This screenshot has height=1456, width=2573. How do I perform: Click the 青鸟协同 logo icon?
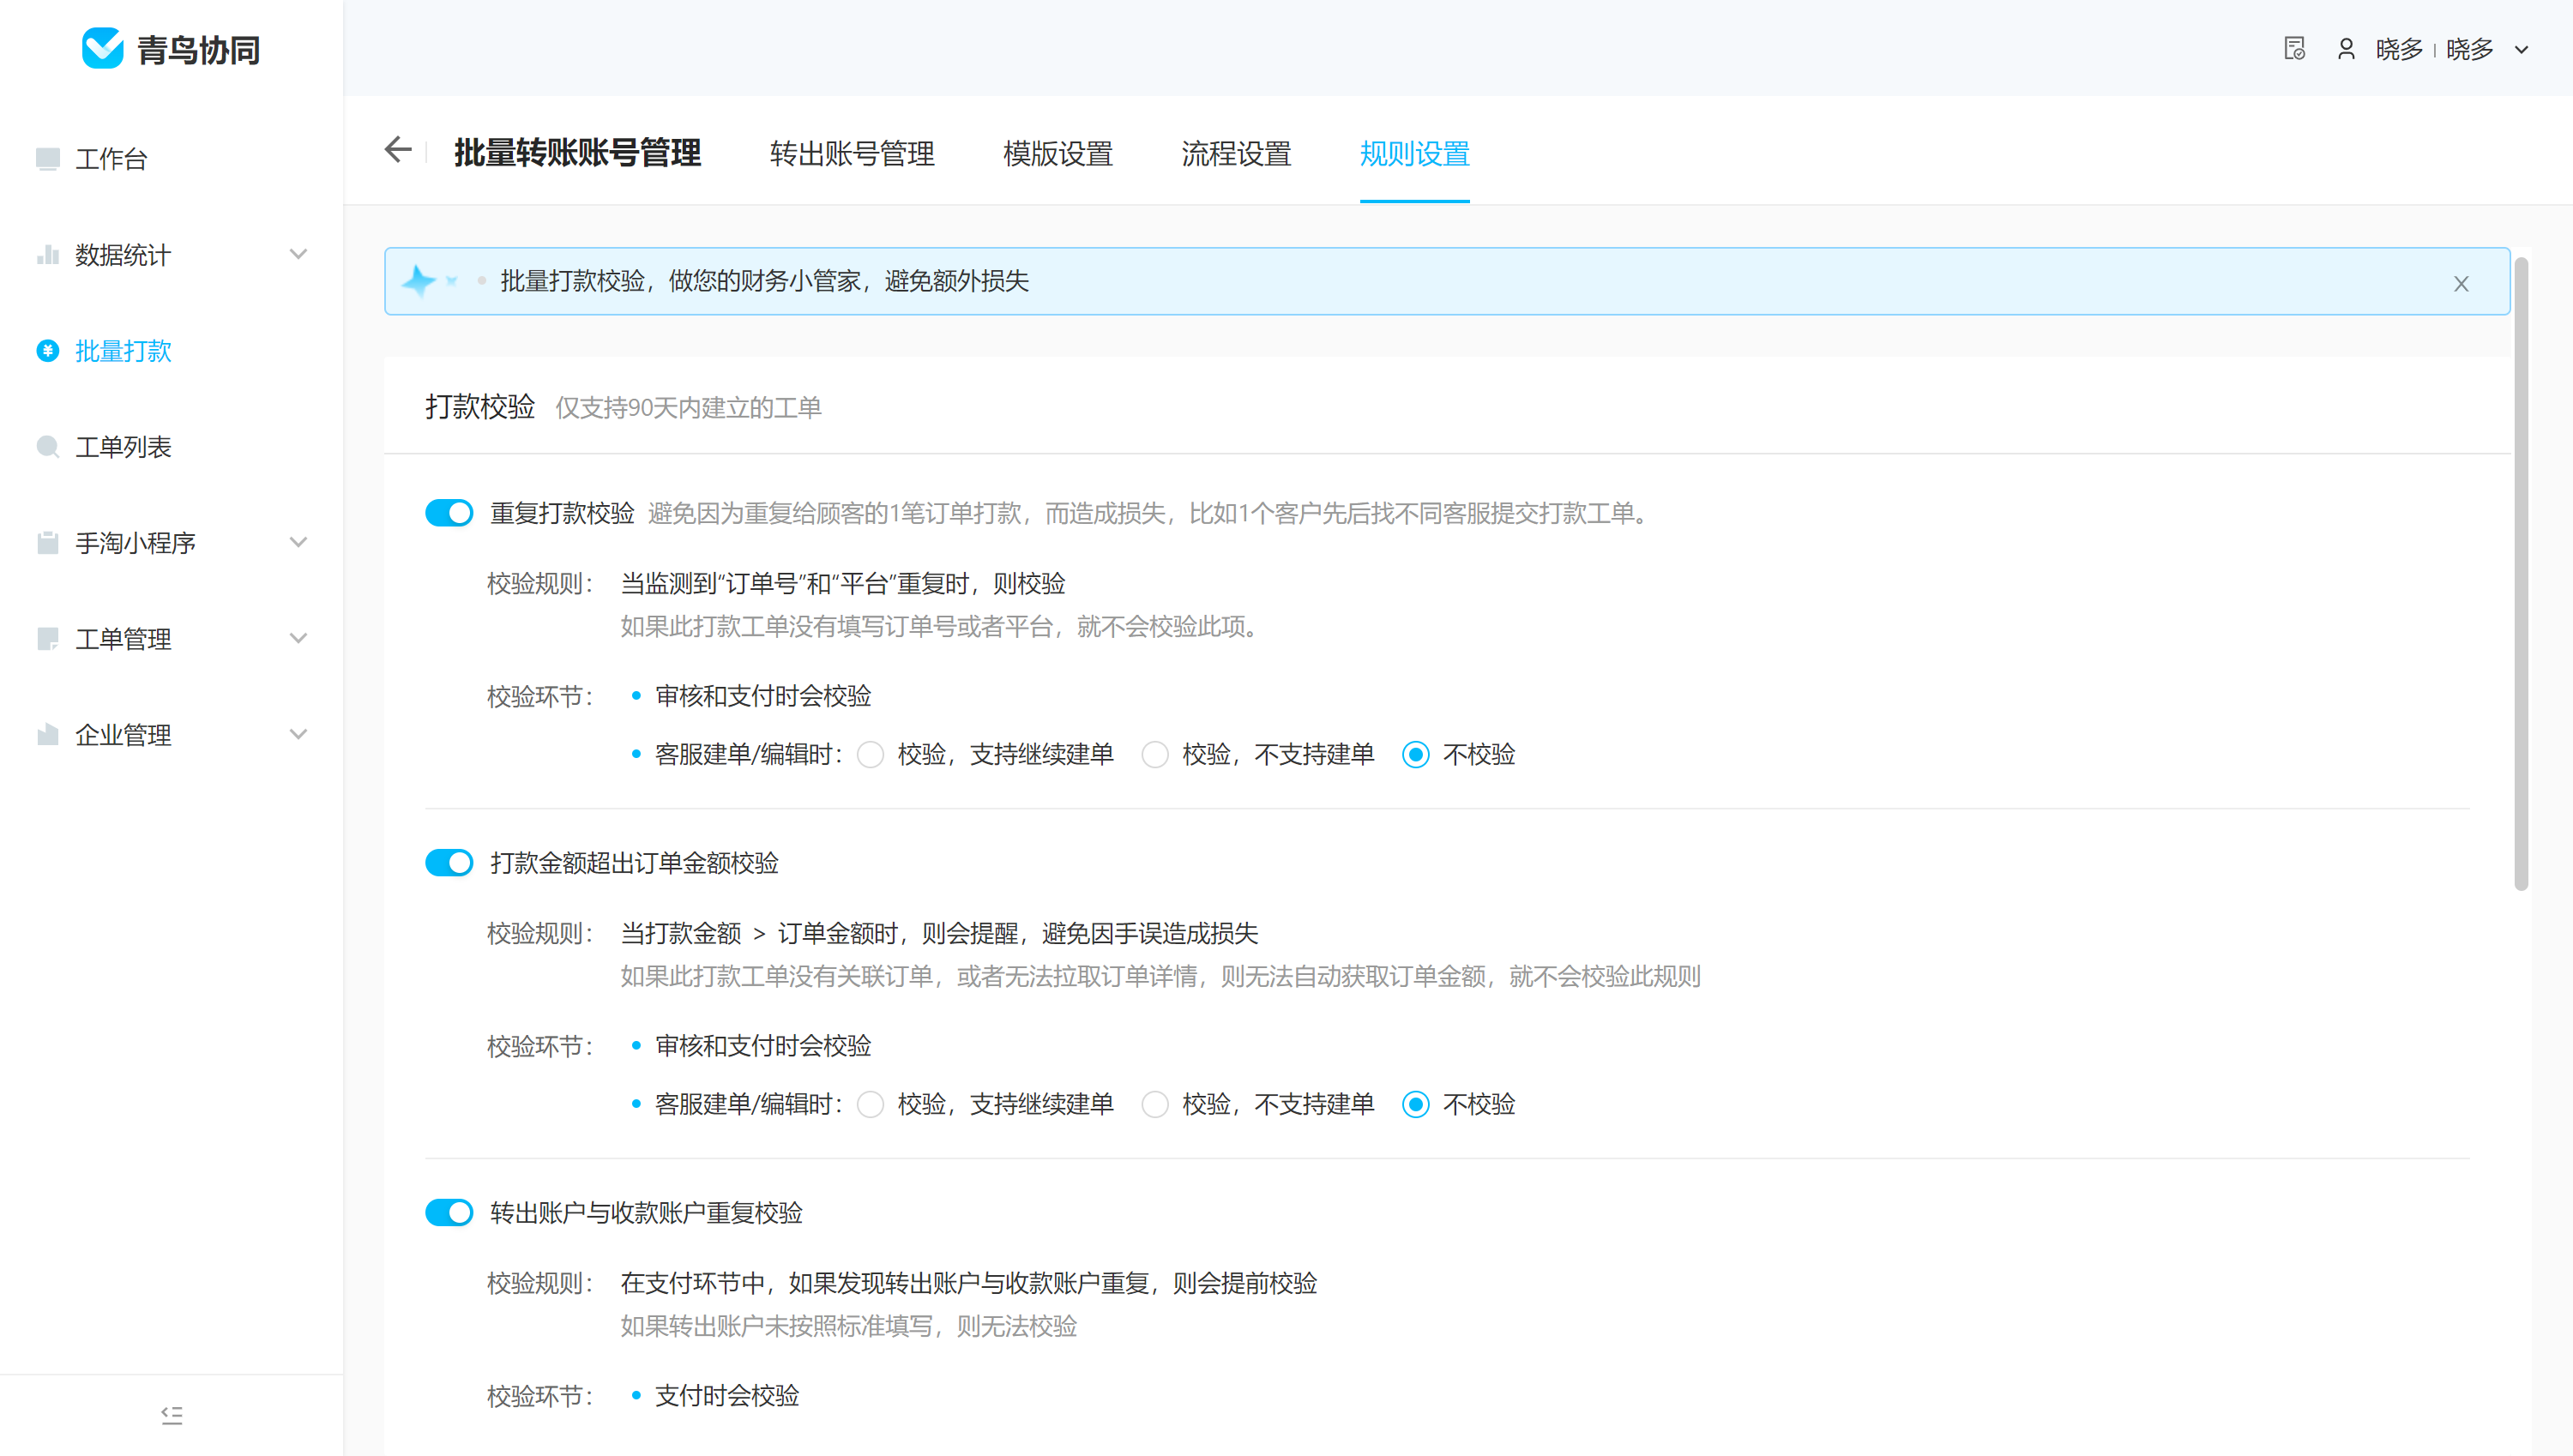(102, 48)
